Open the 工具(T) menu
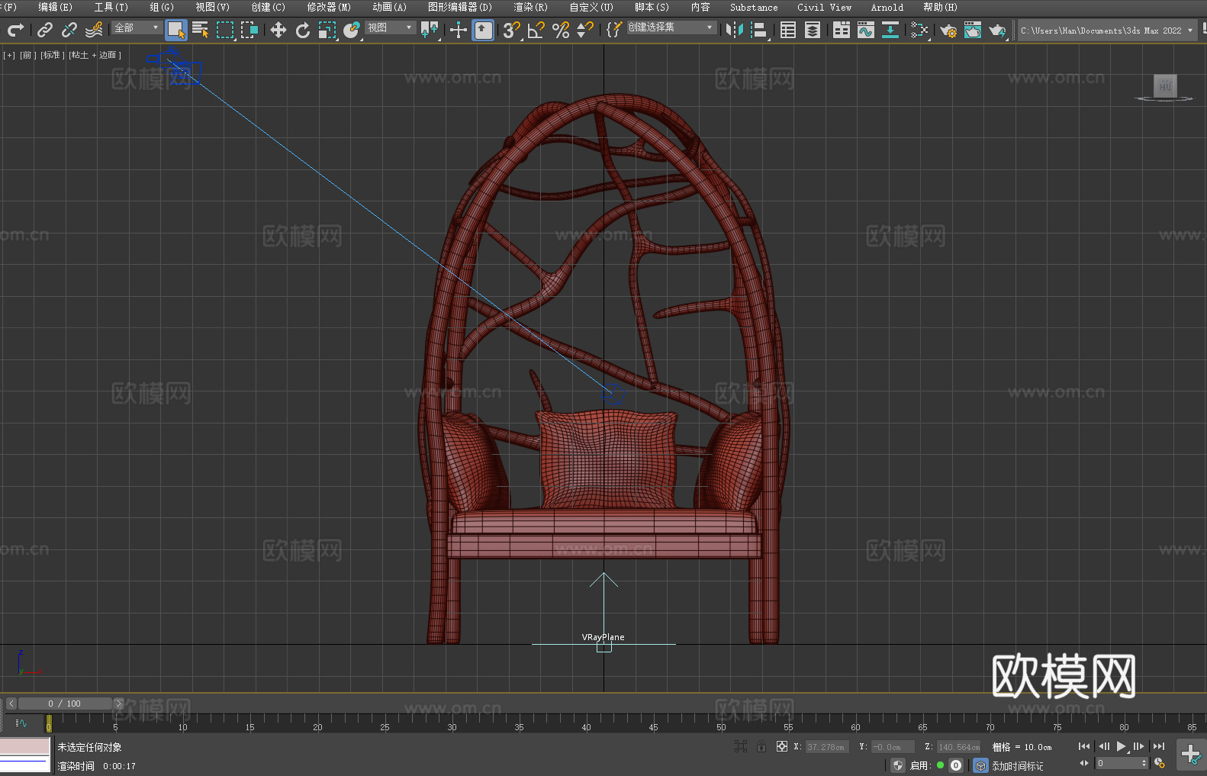Viewport: 1207px width, 776px height. click(111, 7)
